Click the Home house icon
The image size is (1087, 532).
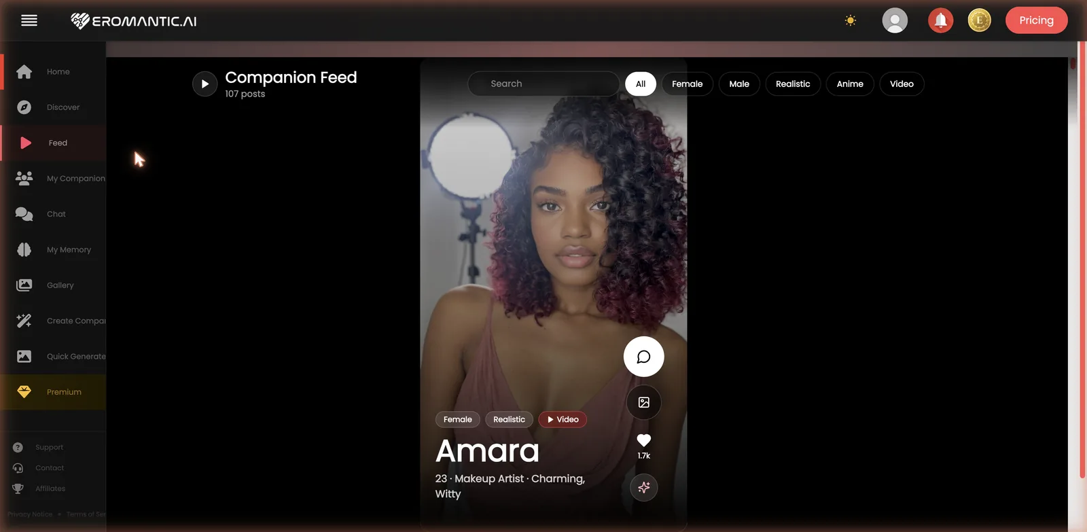tap(24, 71)
